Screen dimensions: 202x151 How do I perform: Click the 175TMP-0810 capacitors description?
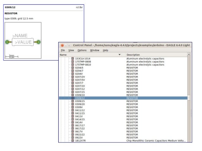click(x=145, y=65)
